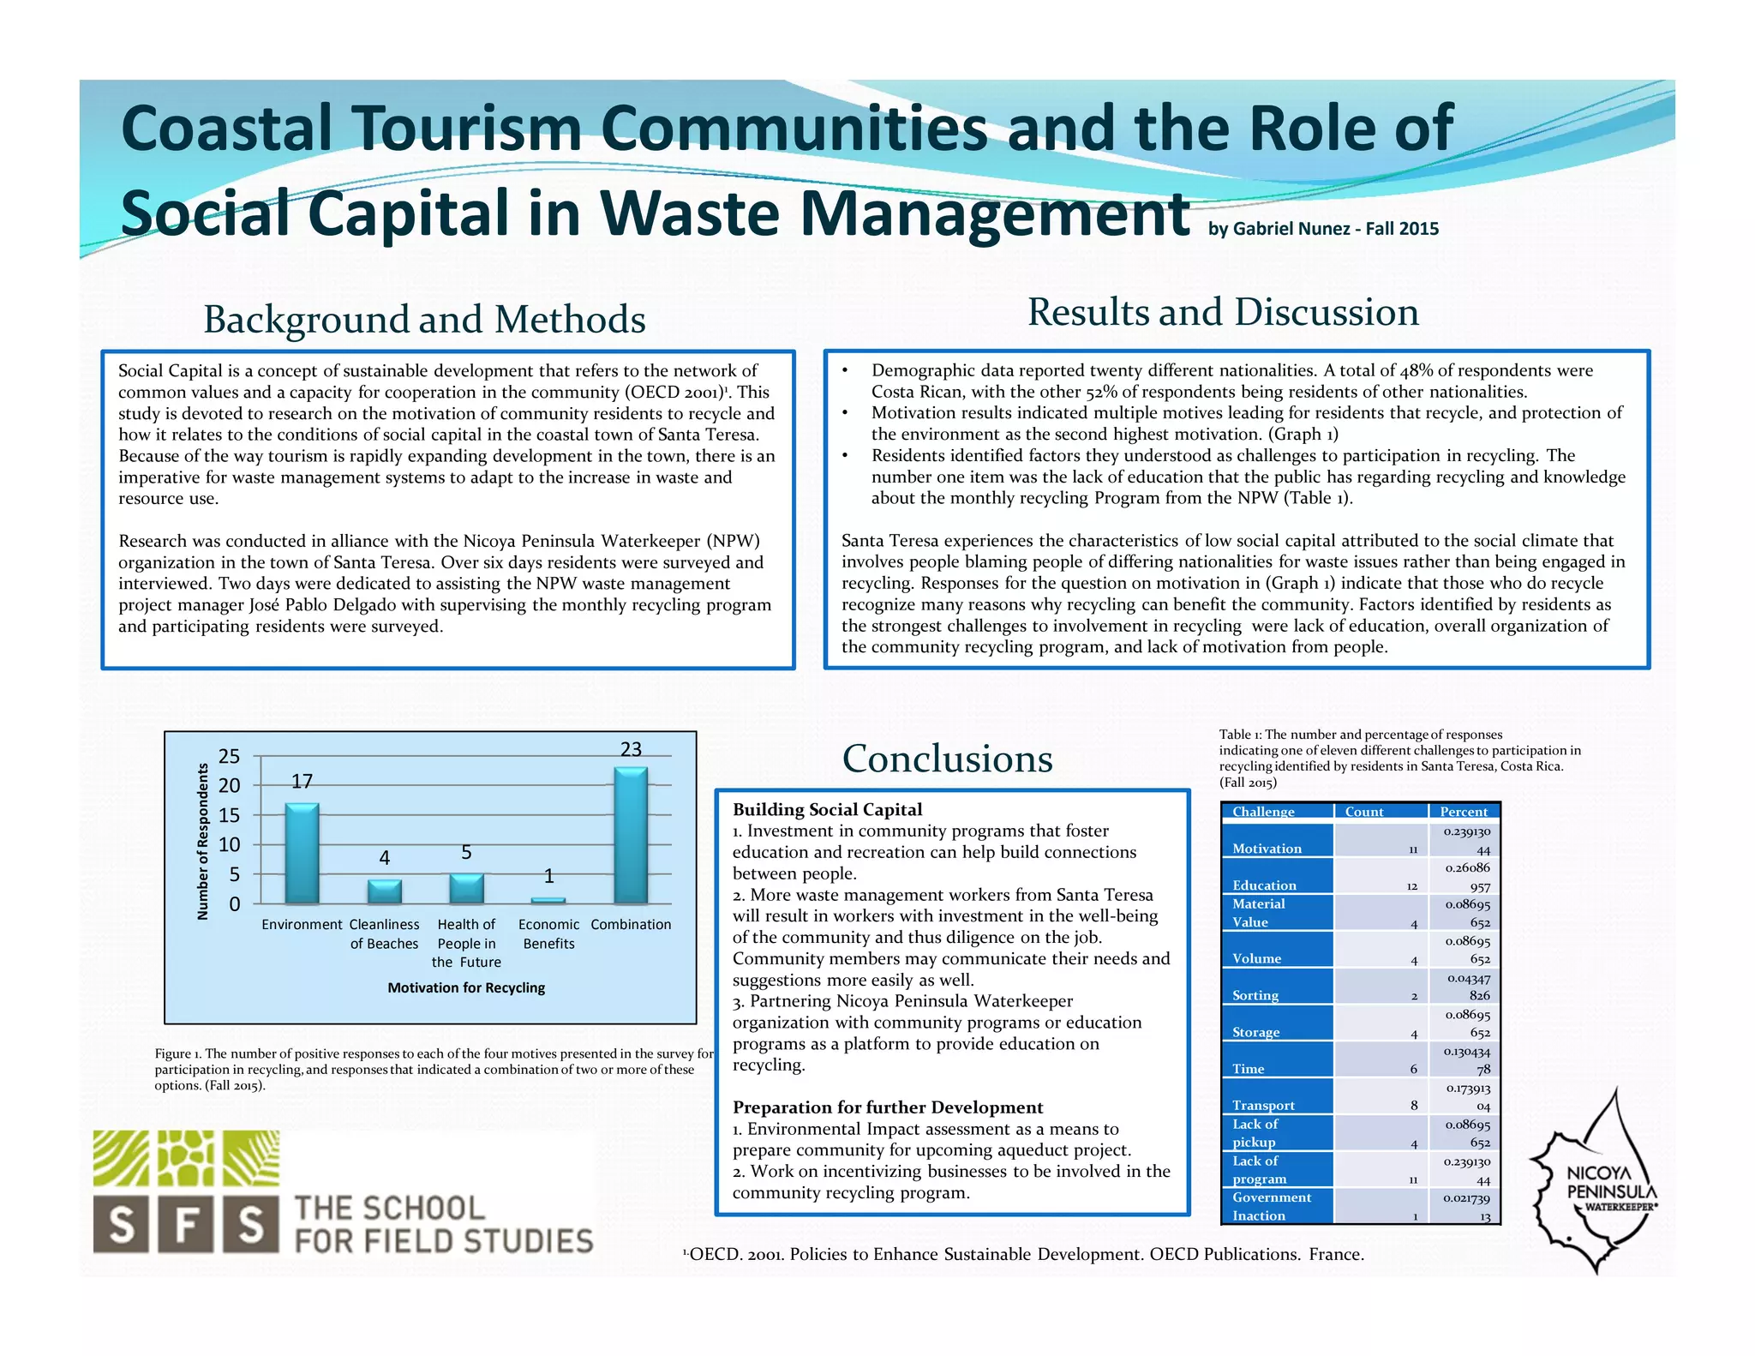
Task: Click the Background and Methods heading
Action: (x=424, y=320)
